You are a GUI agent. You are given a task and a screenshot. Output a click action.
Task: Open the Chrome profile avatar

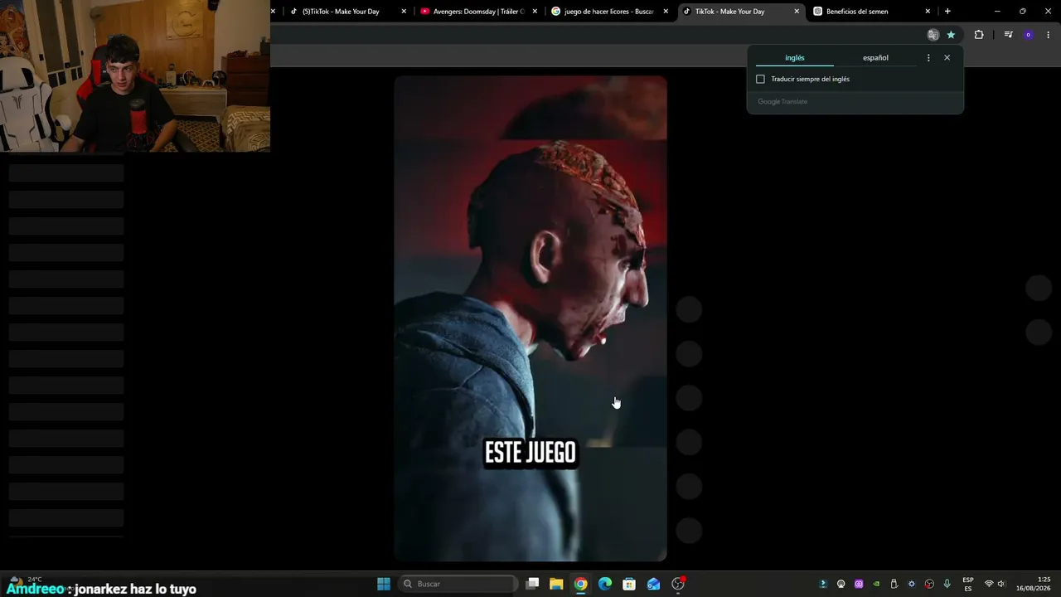1029,35
